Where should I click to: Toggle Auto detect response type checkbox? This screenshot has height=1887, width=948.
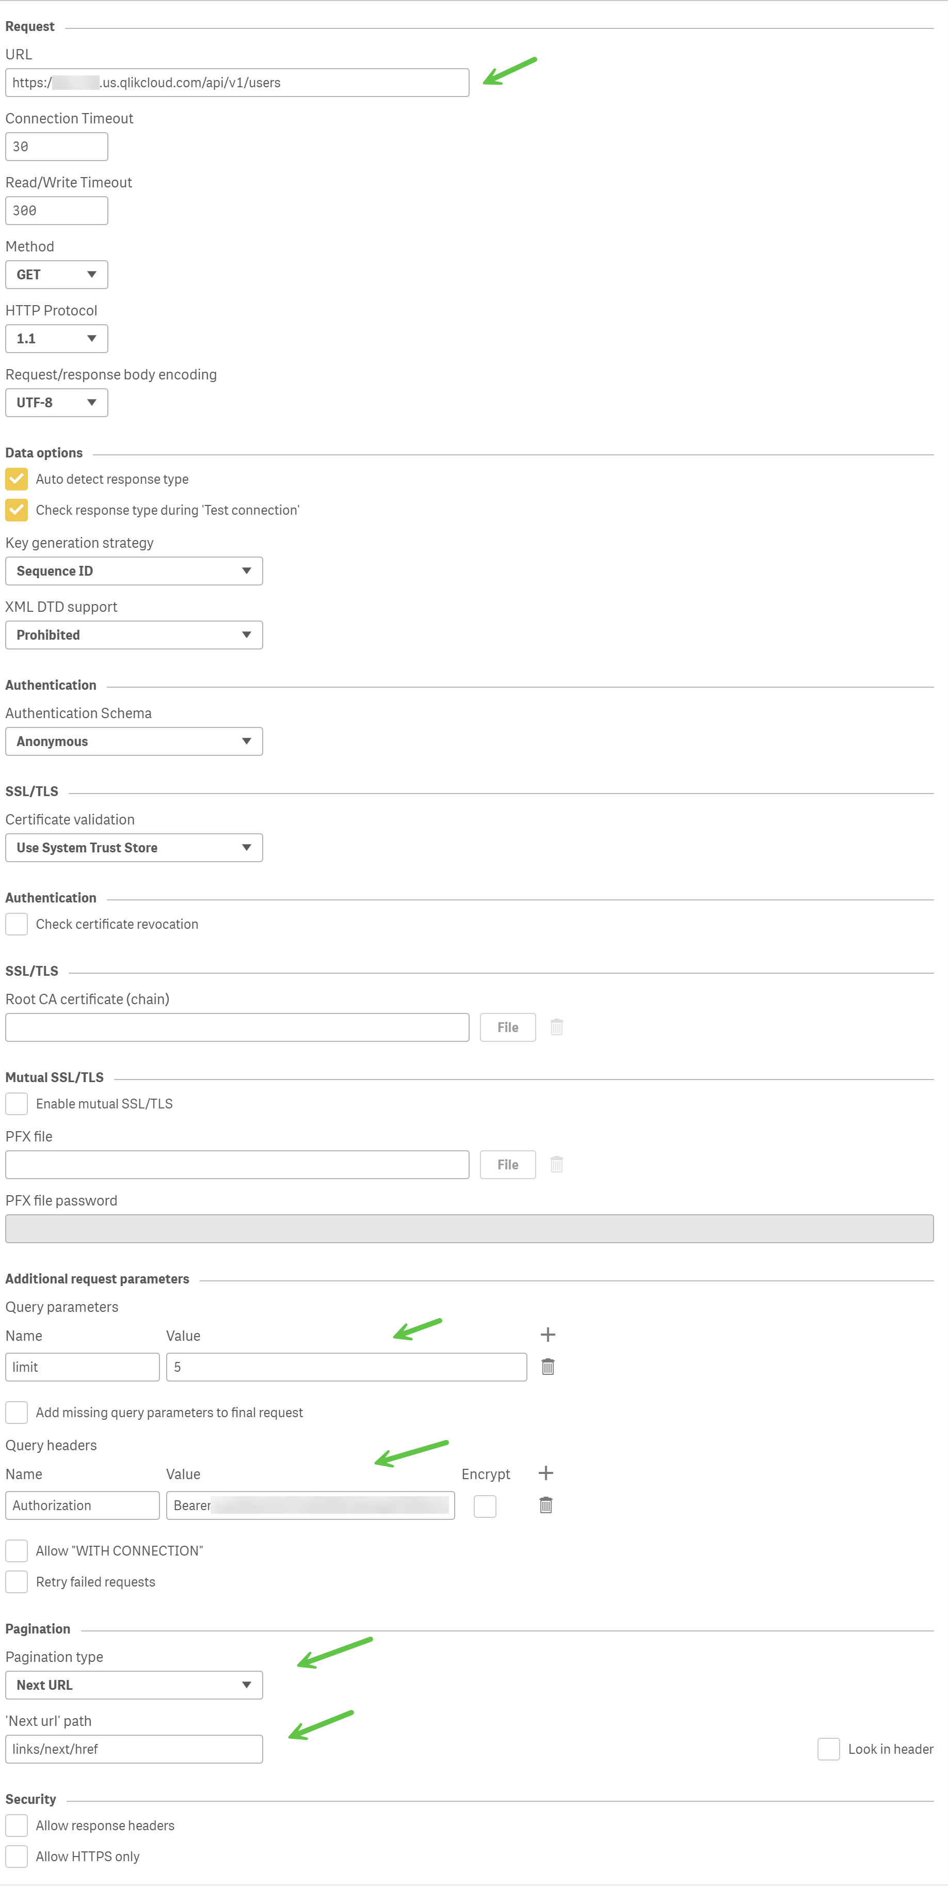(x=17, y=479)
